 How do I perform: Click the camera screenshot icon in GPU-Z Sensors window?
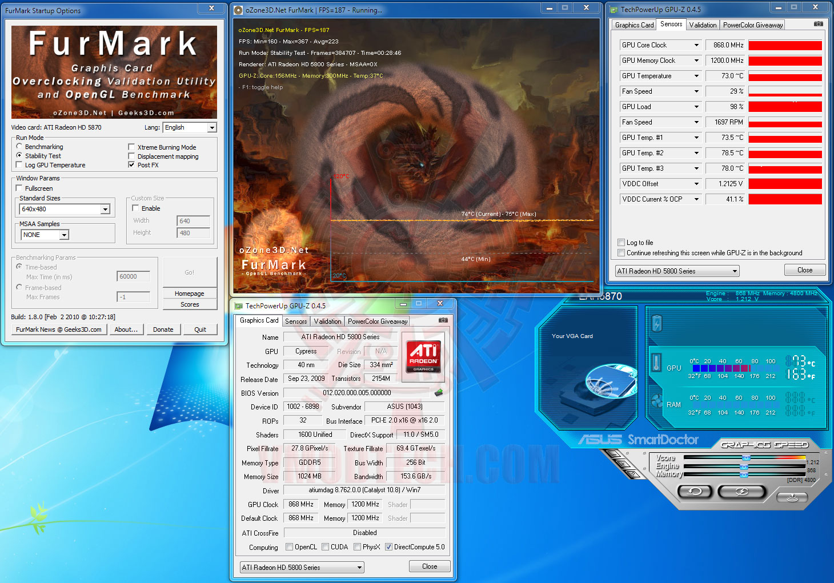[819, 24]
